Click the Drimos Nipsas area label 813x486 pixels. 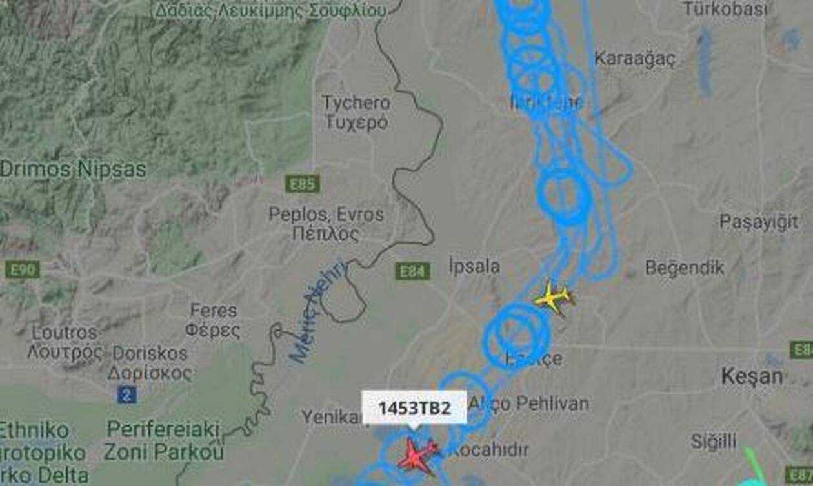(73, 170)
